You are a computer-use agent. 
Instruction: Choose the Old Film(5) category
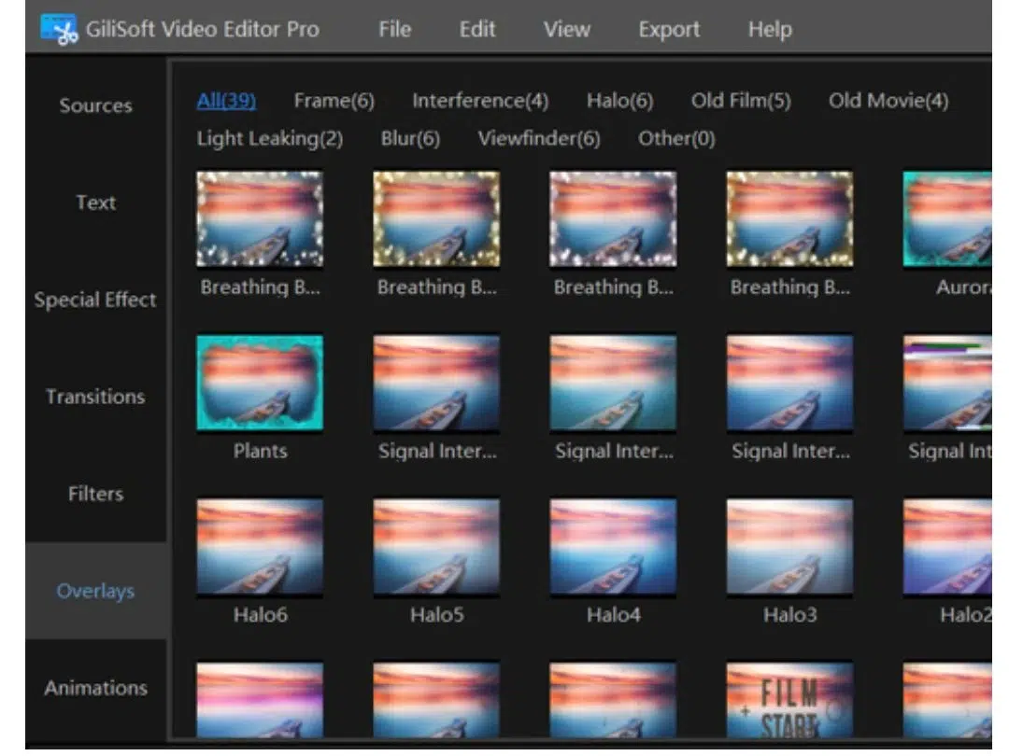pyautogui.click(x=741, y=101)
